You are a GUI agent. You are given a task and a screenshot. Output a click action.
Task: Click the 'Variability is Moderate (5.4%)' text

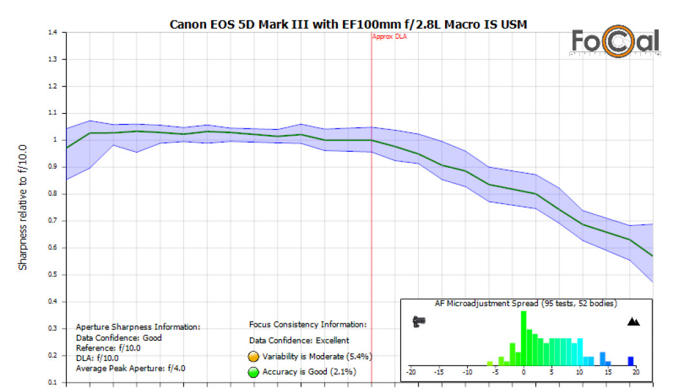point(317,356)
